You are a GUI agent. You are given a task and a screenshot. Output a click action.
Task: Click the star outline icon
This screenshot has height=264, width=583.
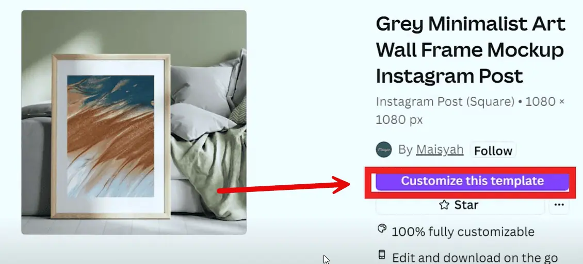444,205
